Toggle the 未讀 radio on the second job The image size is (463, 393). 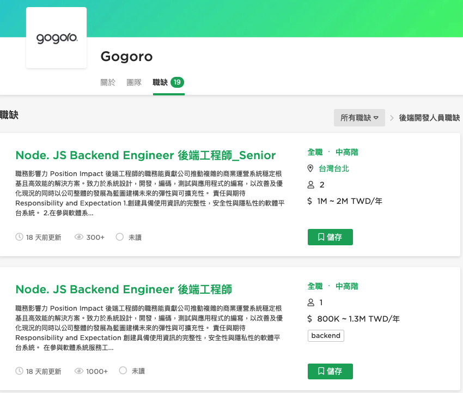[x=123, y=370]
